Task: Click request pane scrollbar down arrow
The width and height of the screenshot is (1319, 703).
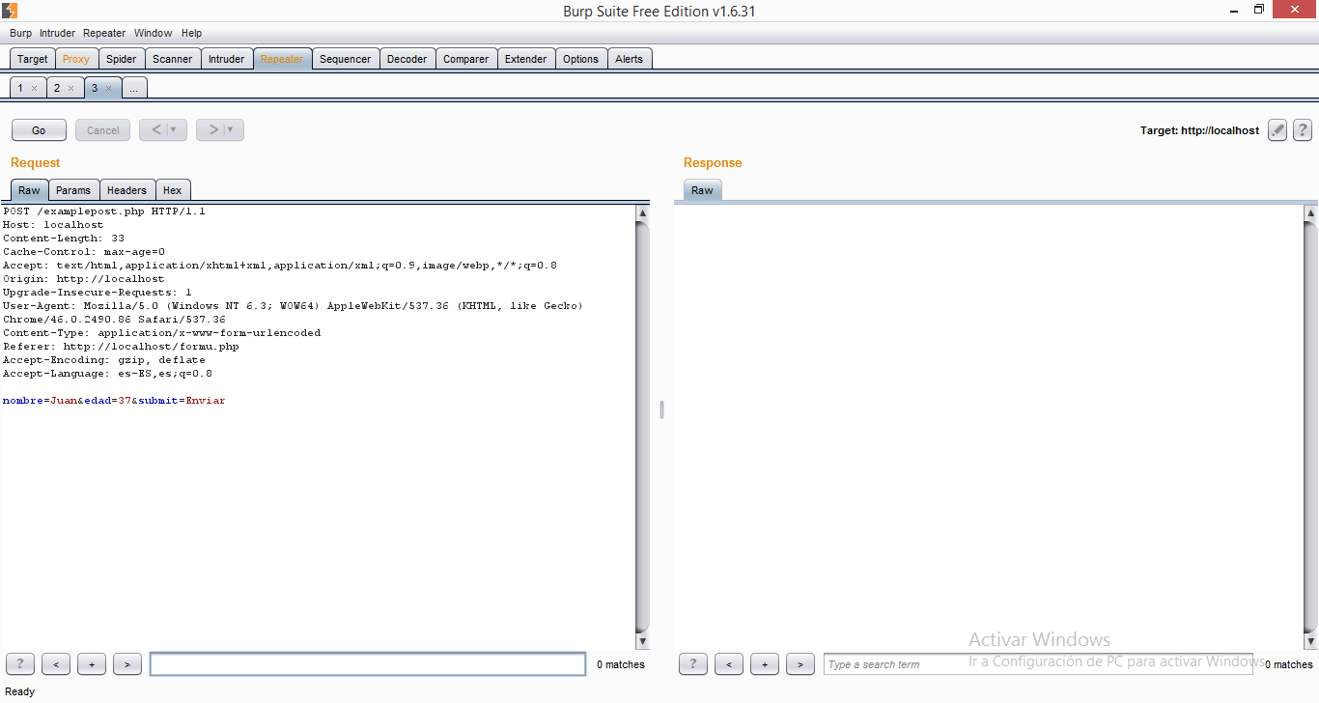Action: tap(642, 641)
